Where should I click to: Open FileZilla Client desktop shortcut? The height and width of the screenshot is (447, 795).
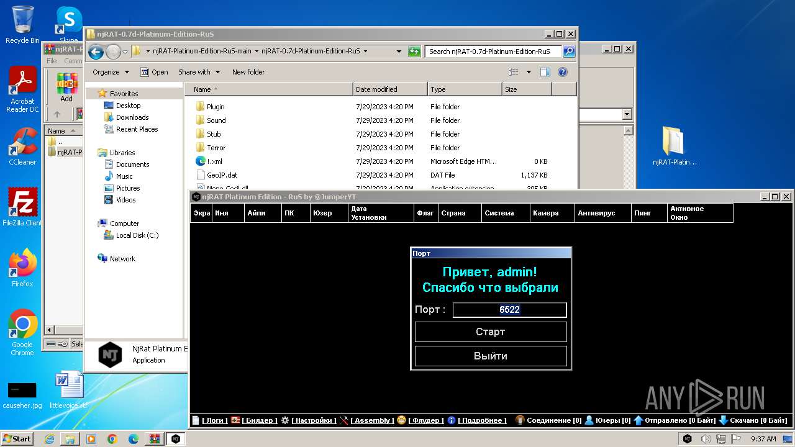point(22,207)
